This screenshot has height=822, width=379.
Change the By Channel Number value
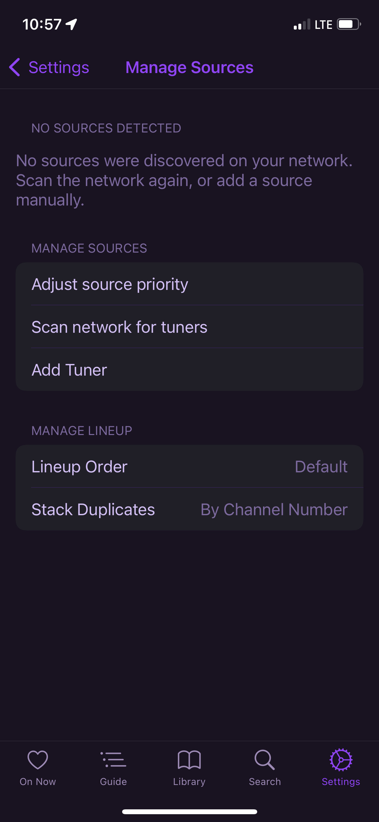point(274,509)
